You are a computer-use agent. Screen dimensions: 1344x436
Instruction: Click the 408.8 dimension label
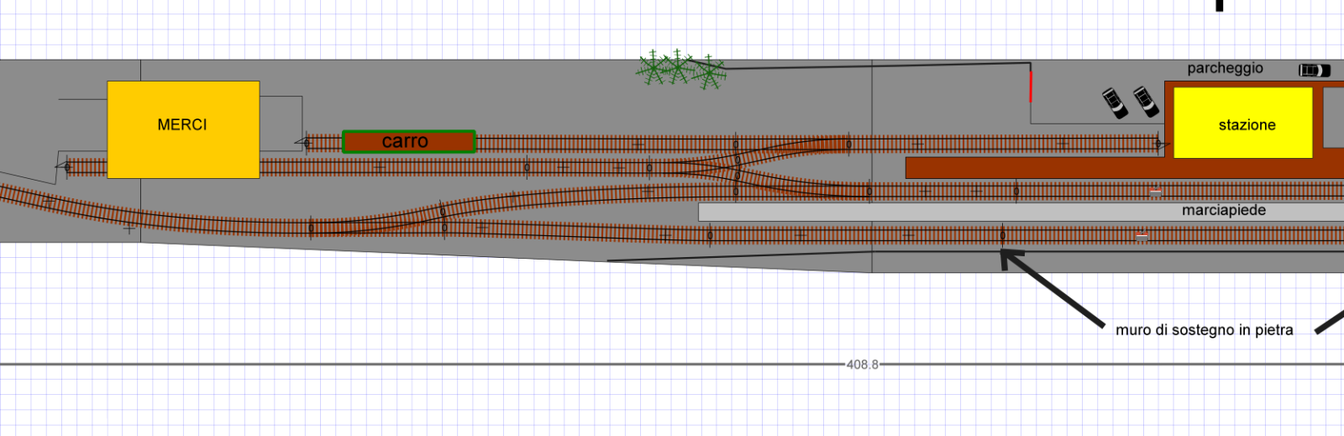tap(862, 365)
